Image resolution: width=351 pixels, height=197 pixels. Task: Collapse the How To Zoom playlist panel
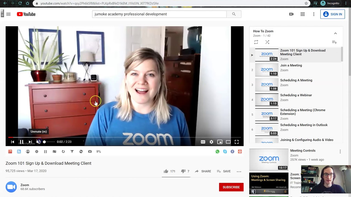pos(335,33)
